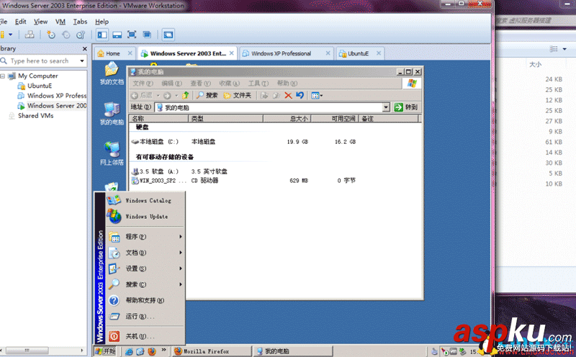Click the red delete X icon
The image size is (576, 357).
click(x=288, y=96)
